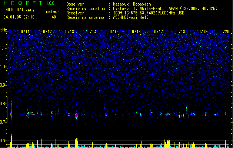Click the 0.7 kHz axis label

[x=3, y=122]
